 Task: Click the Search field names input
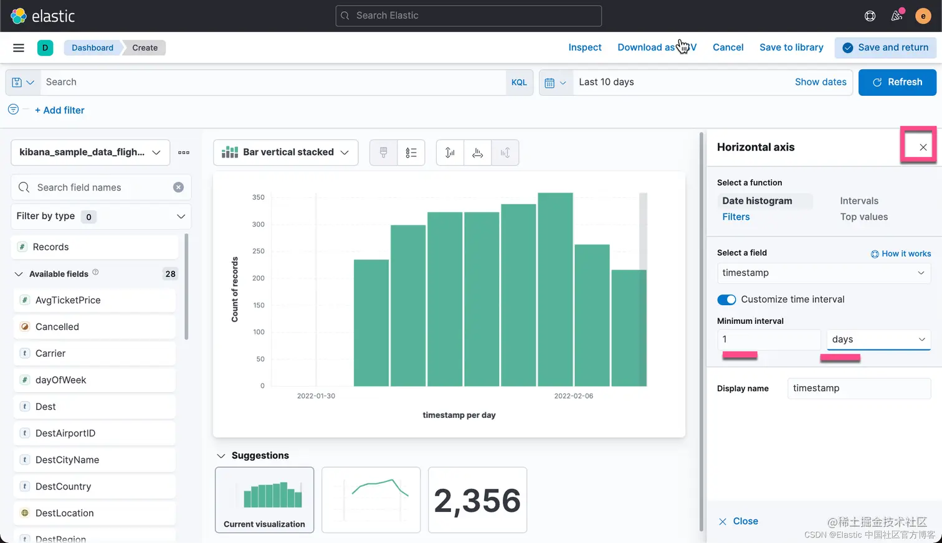101,187
